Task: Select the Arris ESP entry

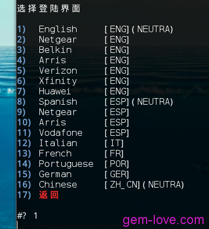Action: [73, 122]
